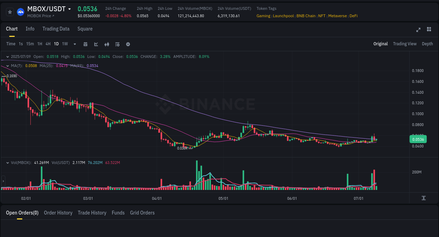This screenshot has width=439, height=237.
Task: Open more timeframe options dropdown
Action: [74, 44]
